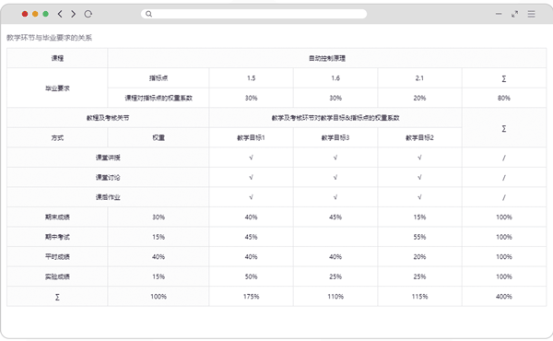
Task: Click the green window dot
Action: coord(45,14)
